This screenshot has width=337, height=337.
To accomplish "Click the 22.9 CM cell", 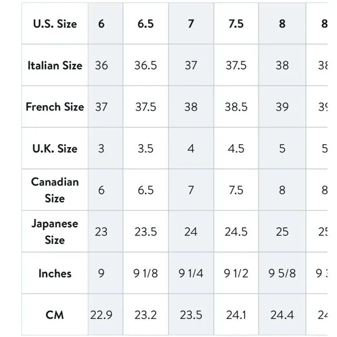I will 101,315.
